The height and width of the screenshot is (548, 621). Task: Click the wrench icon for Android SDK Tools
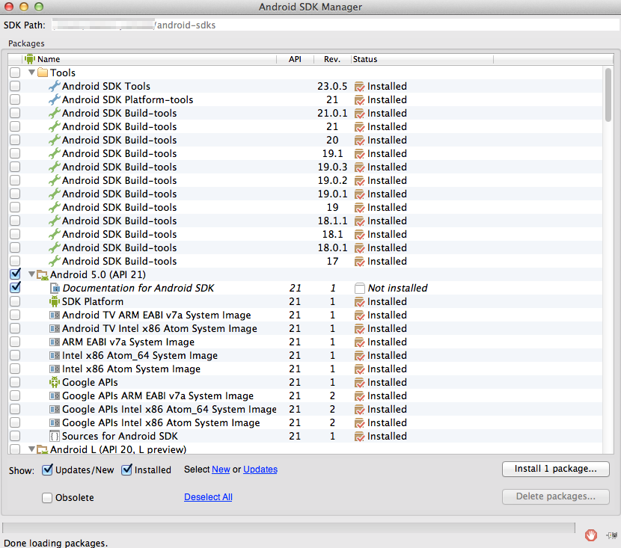[55, 86]
